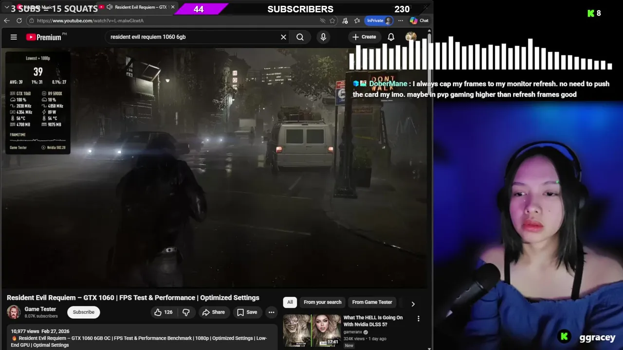Open the browser extensions icon
The width and height of the screenshot is (623, 350).
[x=345, y=20]
